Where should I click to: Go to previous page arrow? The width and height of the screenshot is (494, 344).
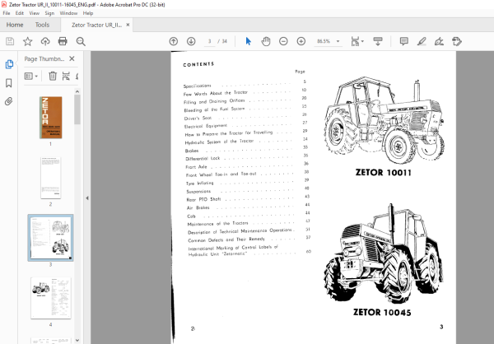174,41
